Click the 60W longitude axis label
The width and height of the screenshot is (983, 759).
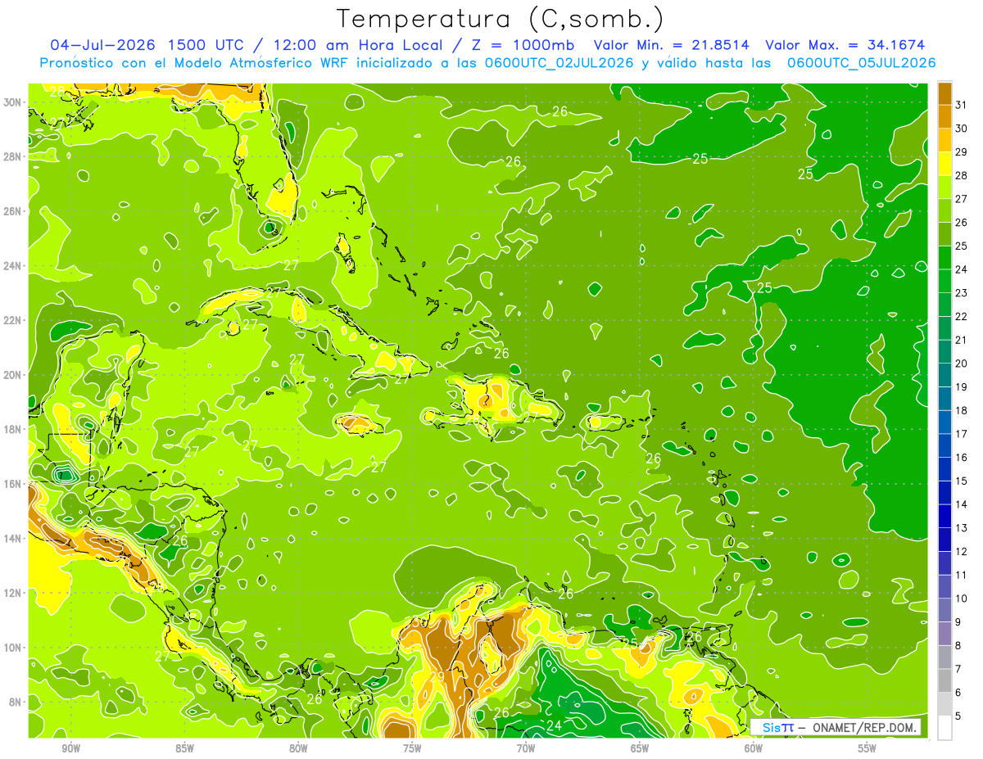point(754,748)
